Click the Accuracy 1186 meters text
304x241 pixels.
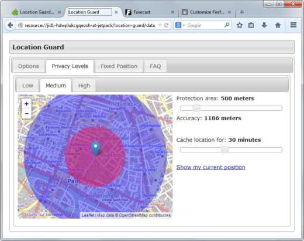pyautogui.click(x=209, y=118)
